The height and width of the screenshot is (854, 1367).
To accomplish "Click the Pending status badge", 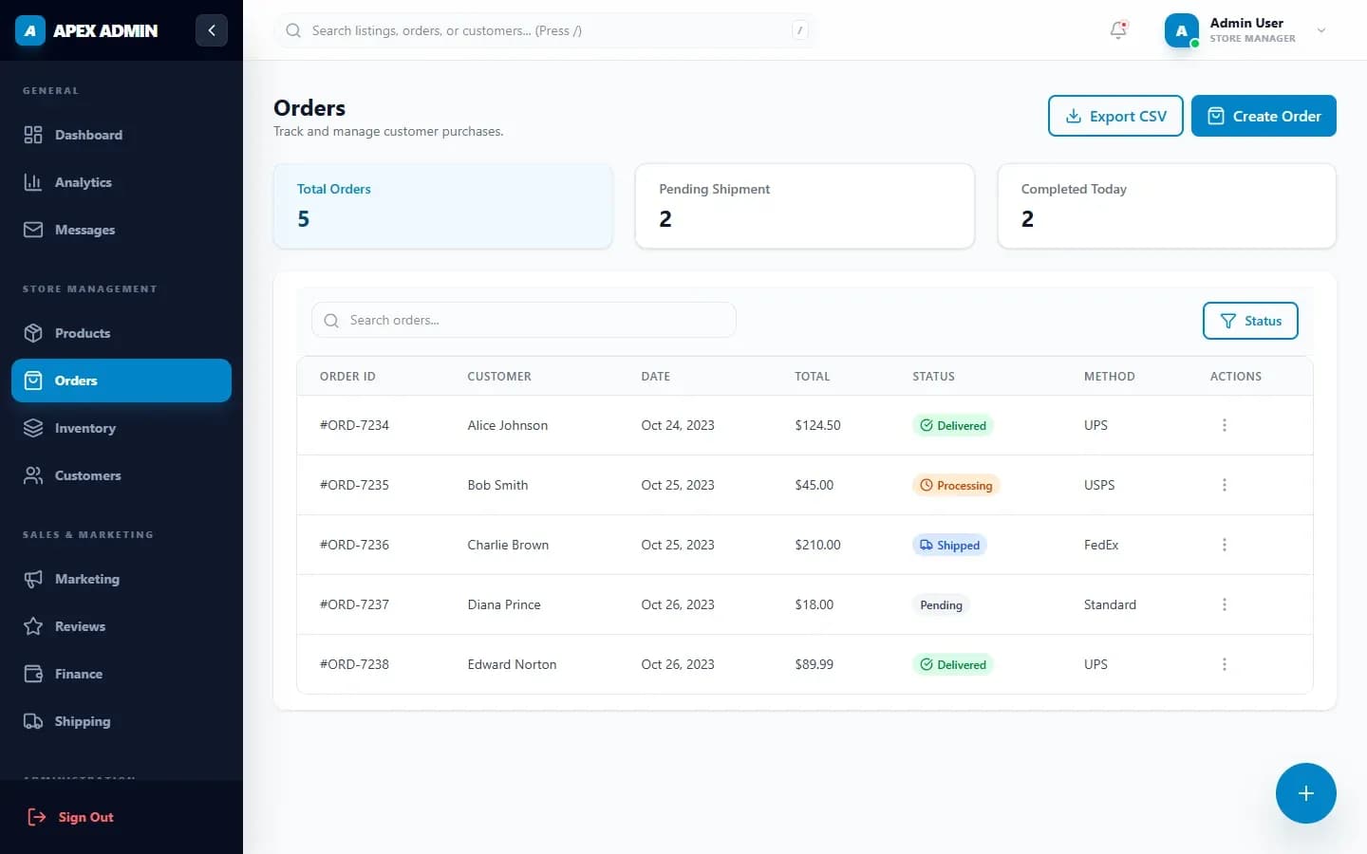I will (941, 604).
